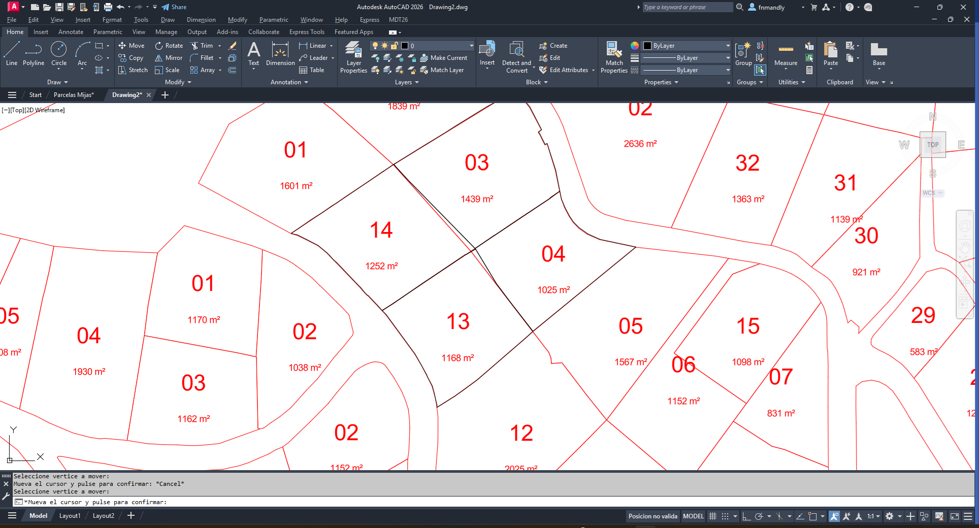Click the Trim tool

(x=202, y=46)
